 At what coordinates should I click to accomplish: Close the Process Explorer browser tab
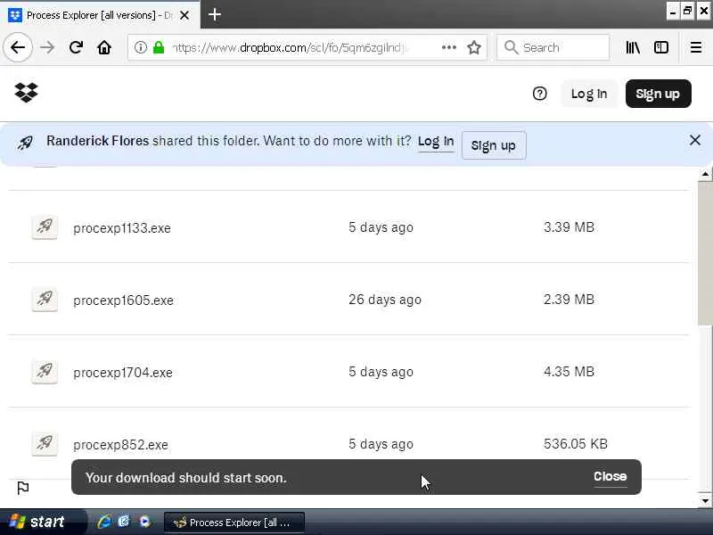point(184,15)
